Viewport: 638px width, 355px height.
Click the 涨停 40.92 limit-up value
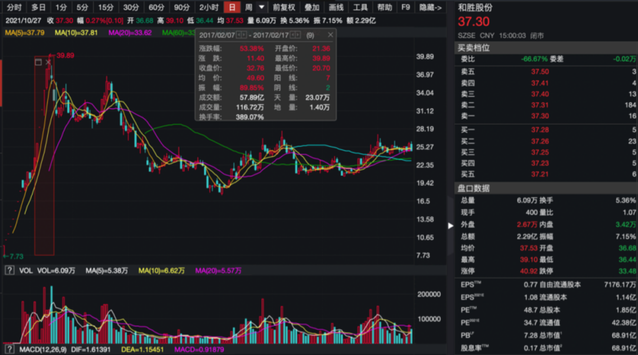529,271
